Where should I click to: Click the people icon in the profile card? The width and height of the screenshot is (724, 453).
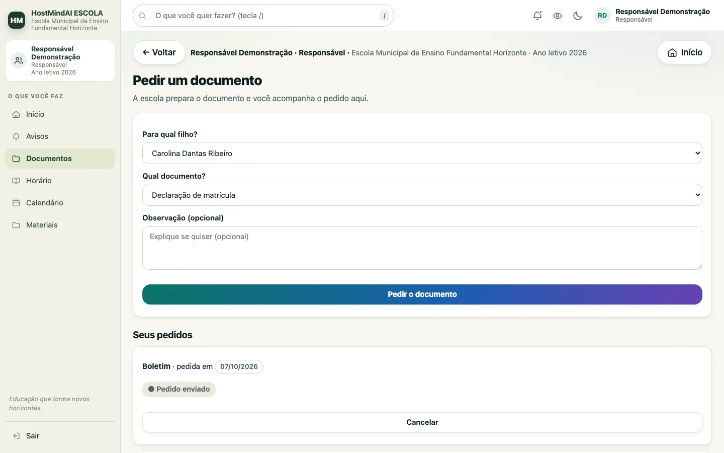(19, 60)
